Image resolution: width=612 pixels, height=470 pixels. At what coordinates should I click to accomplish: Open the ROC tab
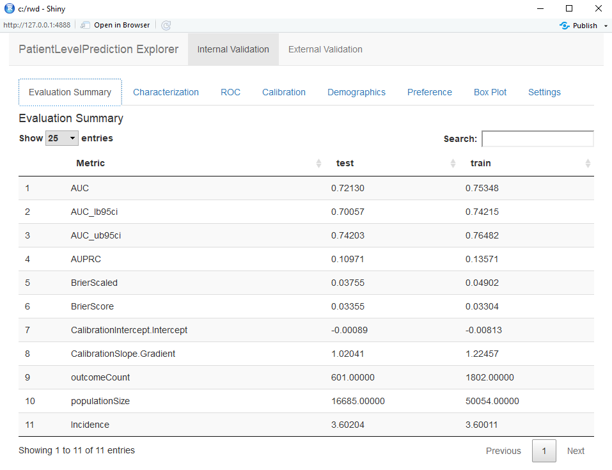230,92
